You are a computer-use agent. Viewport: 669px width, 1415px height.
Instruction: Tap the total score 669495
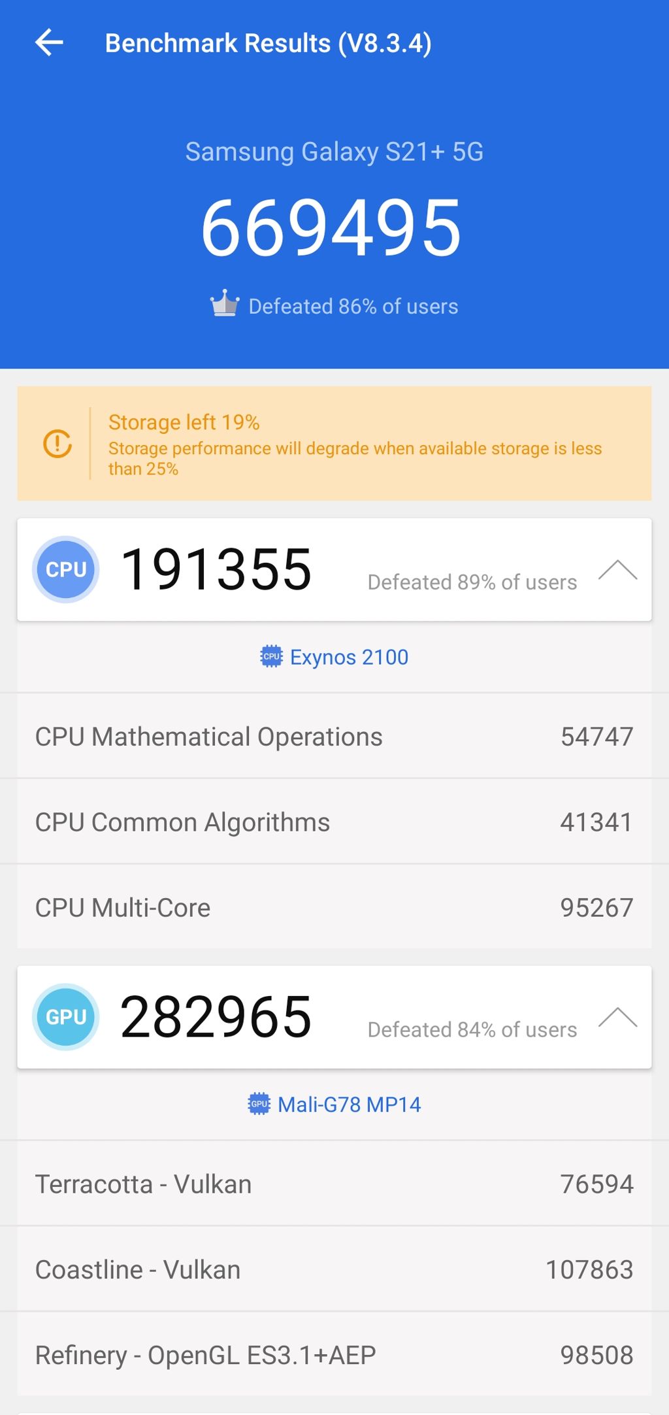click(331, 228)
